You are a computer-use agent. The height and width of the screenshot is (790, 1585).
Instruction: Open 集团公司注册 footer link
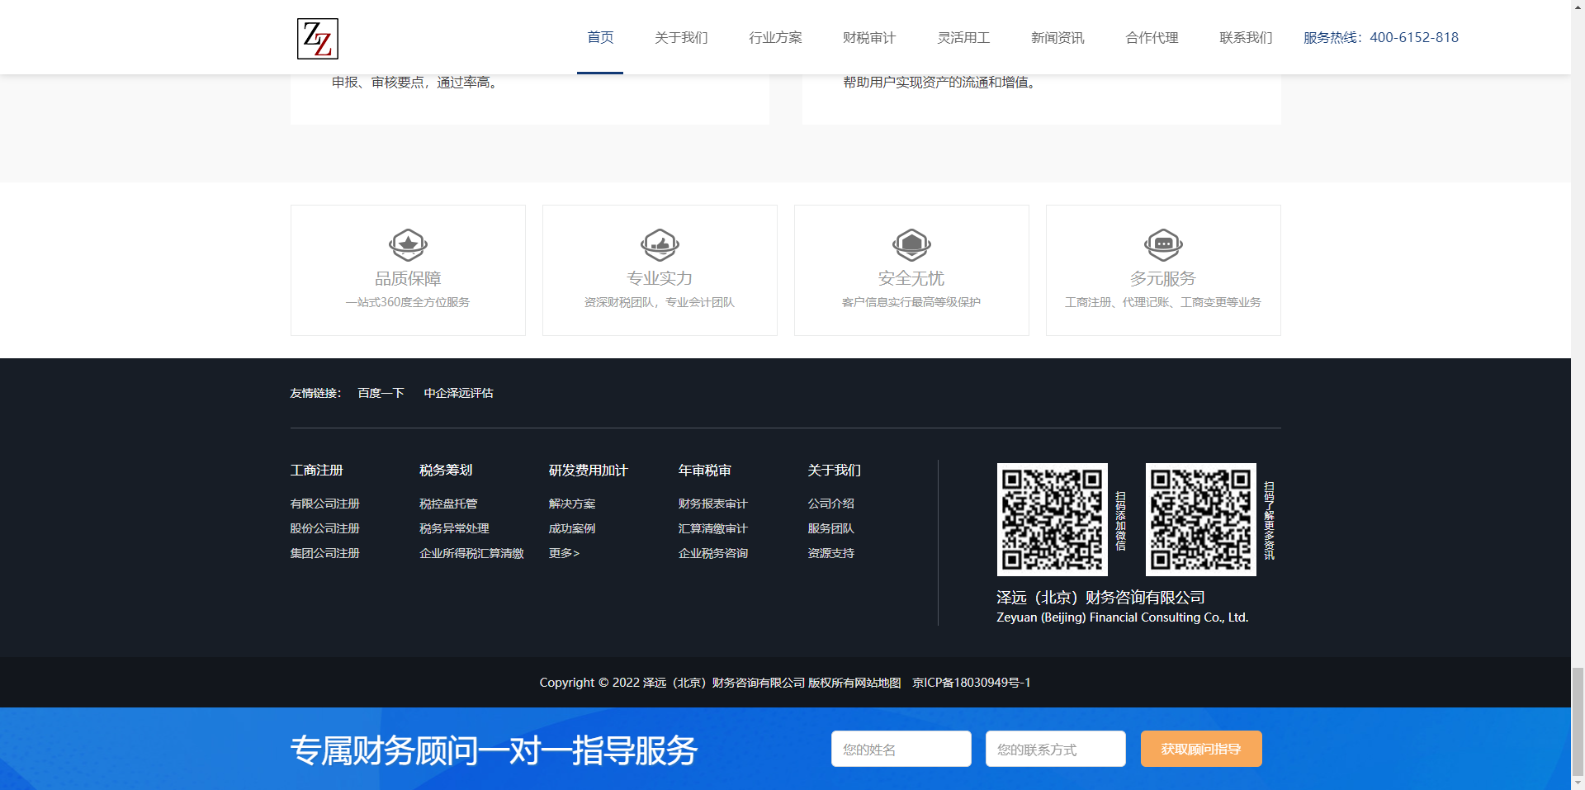324,553
